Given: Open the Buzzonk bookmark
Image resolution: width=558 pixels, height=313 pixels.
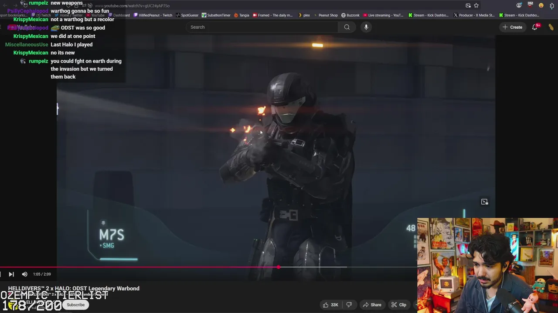Looking at the screenshot, I should click(x=350, y=15).
